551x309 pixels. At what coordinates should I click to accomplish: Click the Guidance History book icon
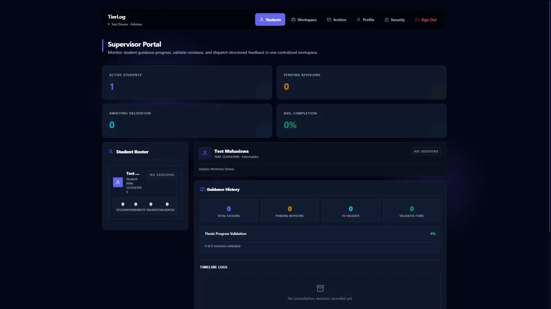[x=202, y=189]
